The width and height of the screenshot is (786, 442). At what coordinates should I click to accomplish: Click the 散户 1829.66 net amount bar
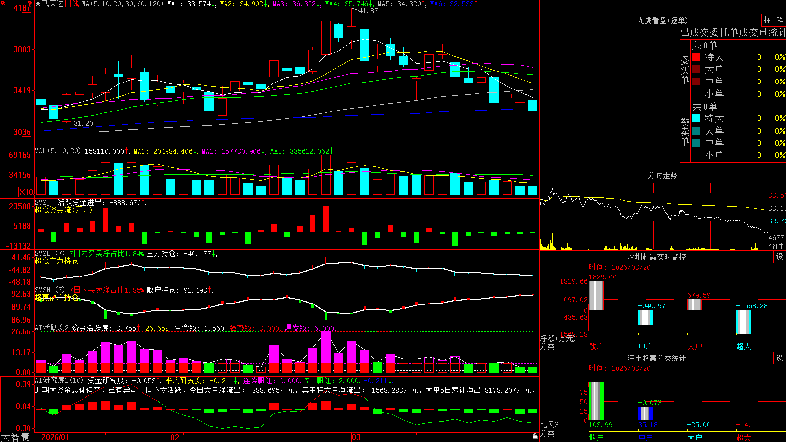[x=596, y=295]
